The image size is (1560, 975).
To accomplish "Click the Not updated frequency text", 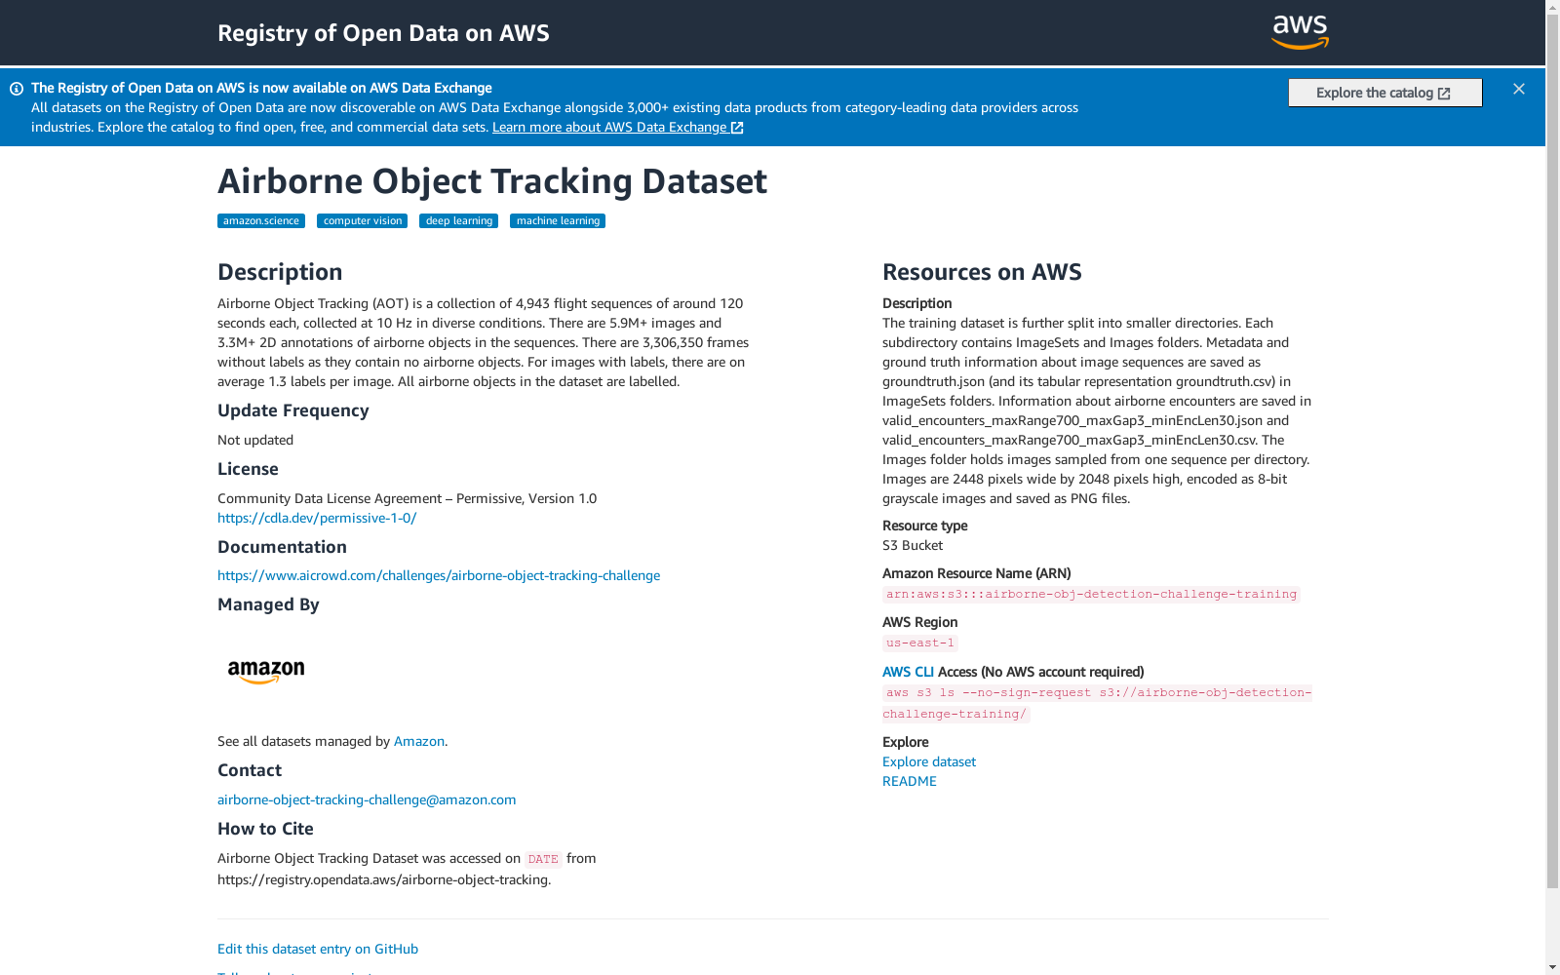I will pos(255,440).
